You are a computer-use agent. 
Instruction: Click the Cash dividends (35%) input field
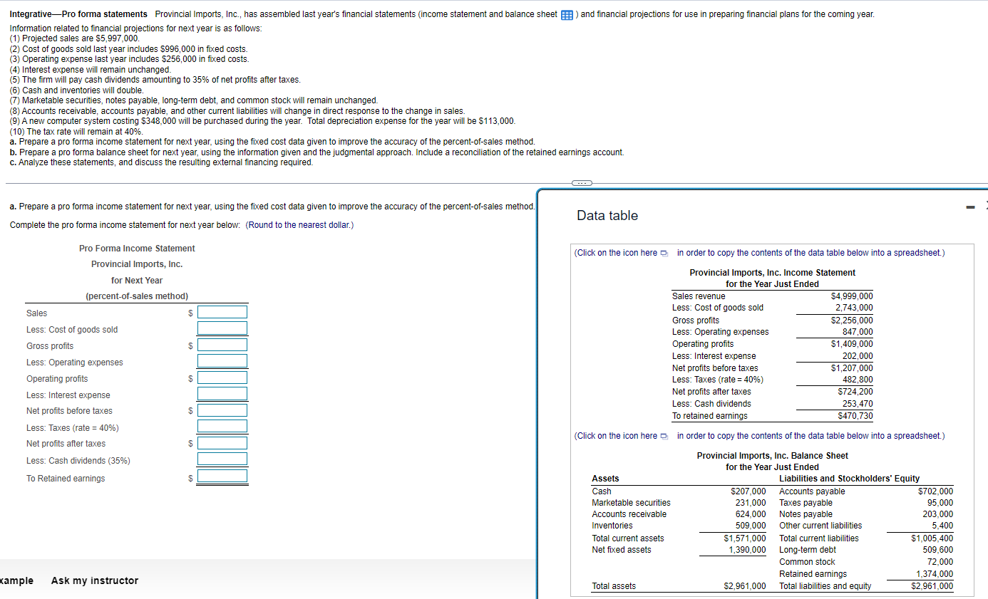point(222,459)
